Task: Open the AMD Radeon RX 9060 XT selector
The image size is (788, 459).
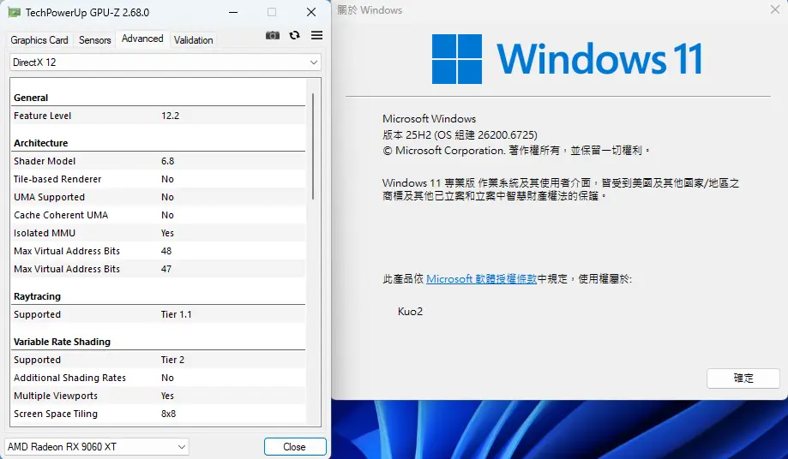Action: (x=97, y=447)
